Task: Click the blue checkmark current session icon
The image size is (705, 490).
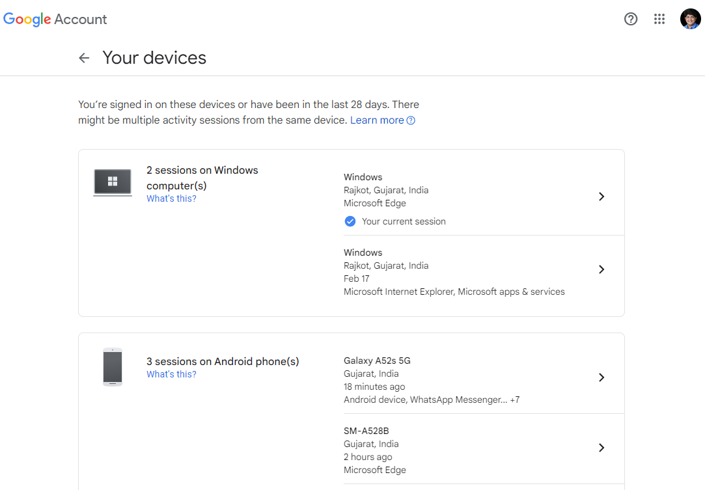Action: pyautogui.click(x=350, y=221)
